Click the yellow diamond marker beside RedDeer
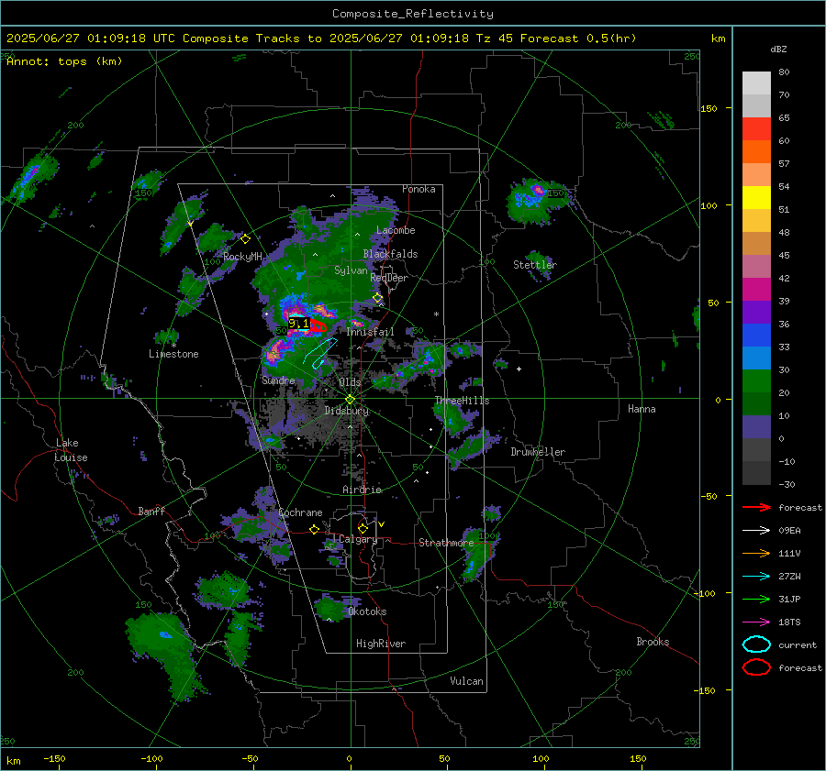Viewport: 826px width, 771px height. click(378, 298)
